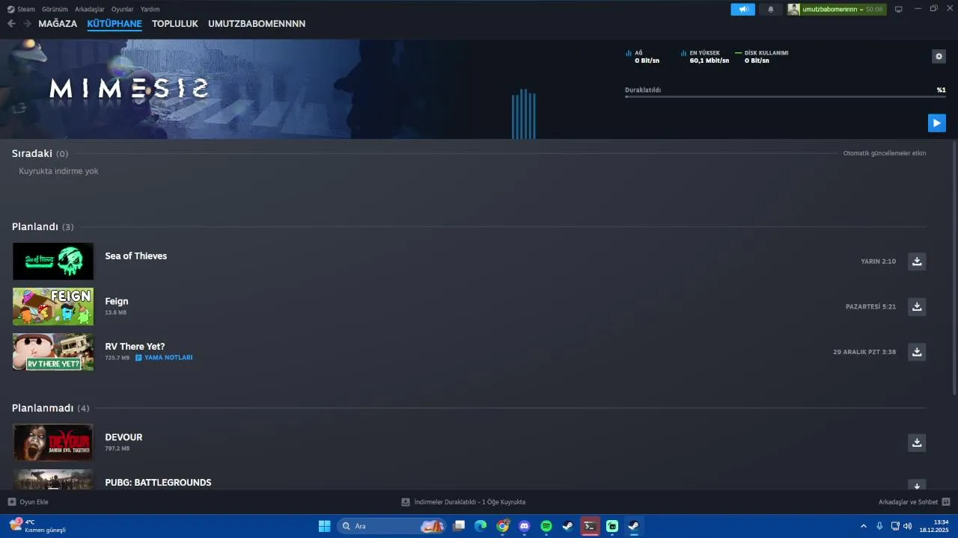958x538 pixels.
Task: Open Microsoft Edge from taskbar
Action: [x=480, y=526]
